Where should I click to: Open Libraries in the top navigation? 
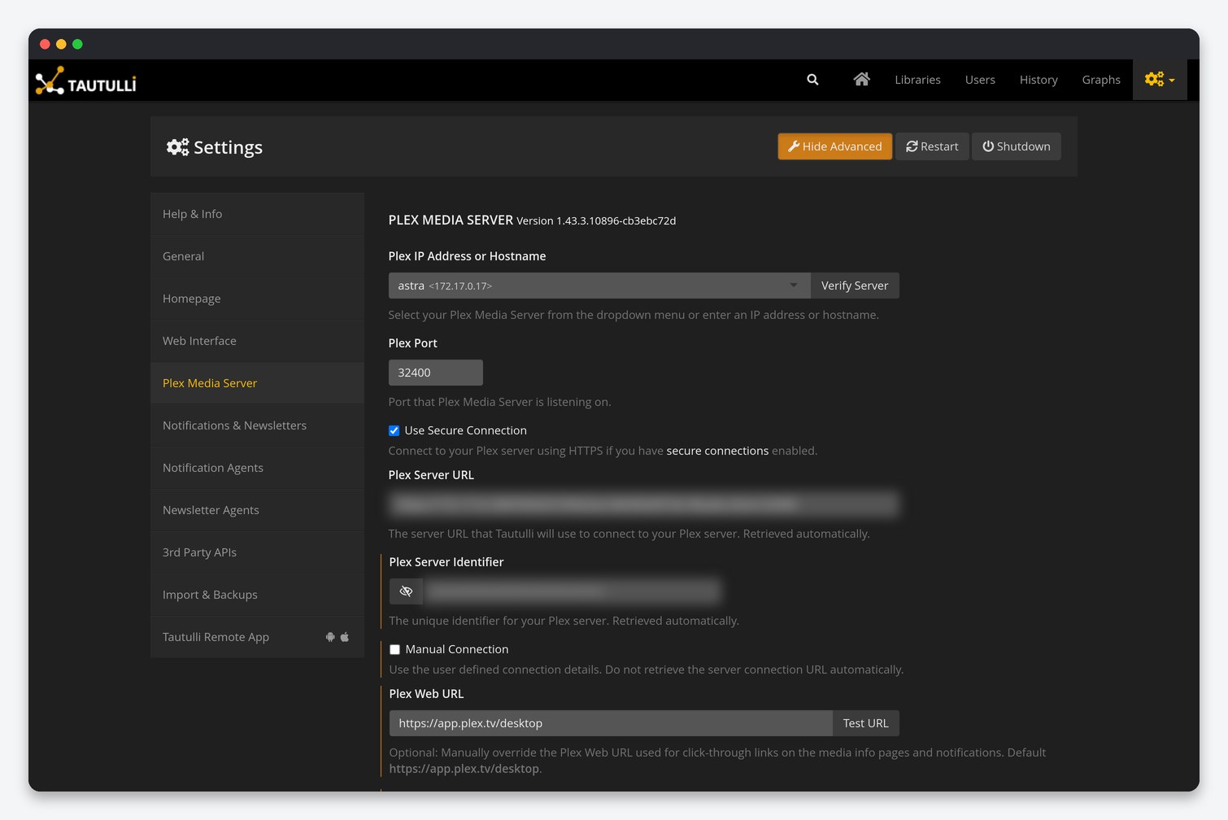tap(917, 80)
